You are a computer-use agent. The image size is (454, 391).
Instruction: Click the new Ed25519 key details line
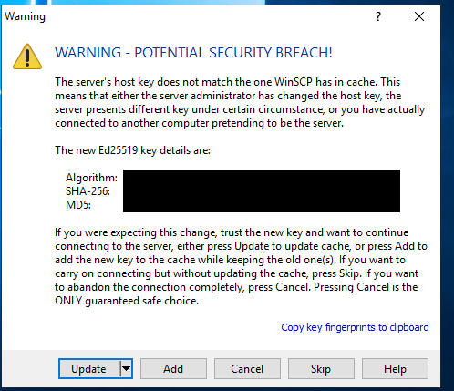click(x=132, y=150)
